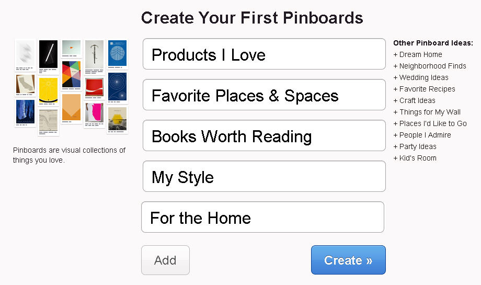The image size is (481, 285).
Task: Edit the For the Home field
Action: [262, 217]
